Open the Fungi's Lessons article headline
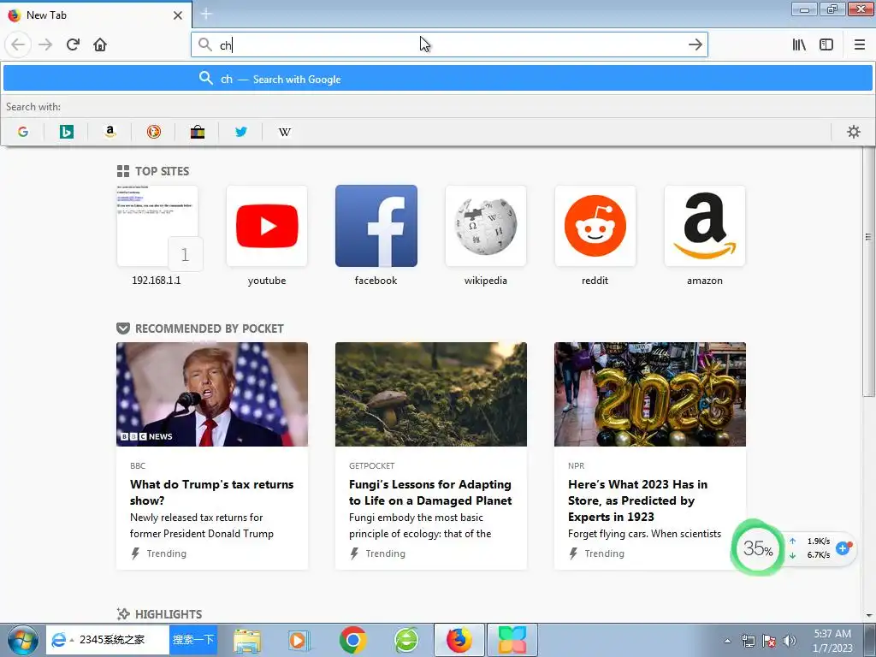876x657 pixels. pos(430,492)
